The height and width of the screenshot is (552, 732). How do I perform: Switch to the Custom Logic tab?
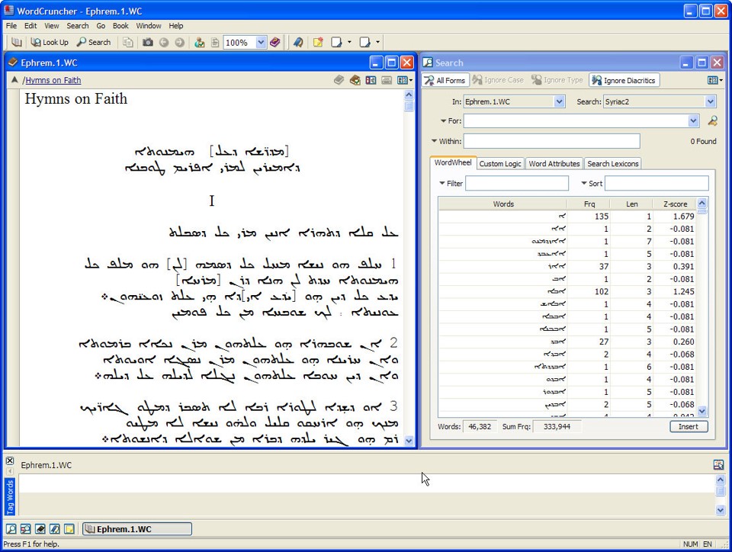click(500, 164)
